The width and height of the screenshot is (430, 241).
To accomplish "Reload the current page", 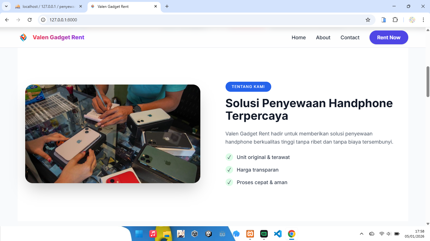I will coord(30,19).
